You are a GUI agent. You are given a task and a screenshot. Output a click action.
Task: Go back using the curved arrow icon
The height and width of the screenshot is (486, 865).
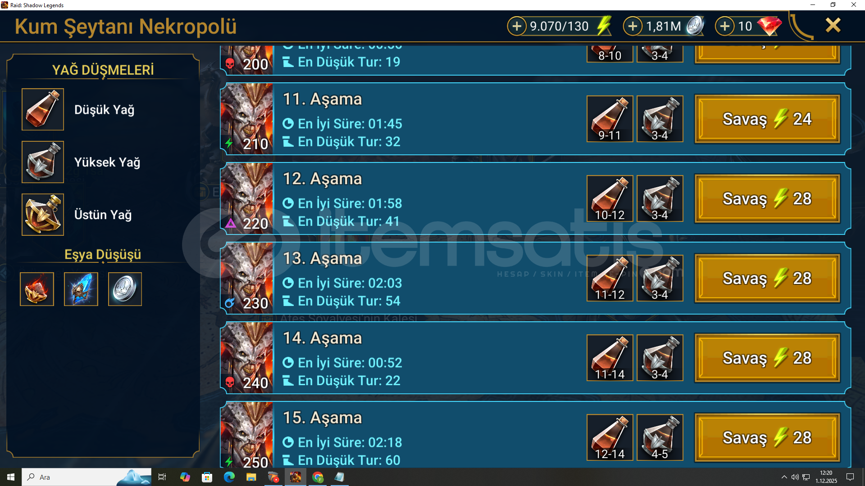pyautogui.click(x=801, y=26)
